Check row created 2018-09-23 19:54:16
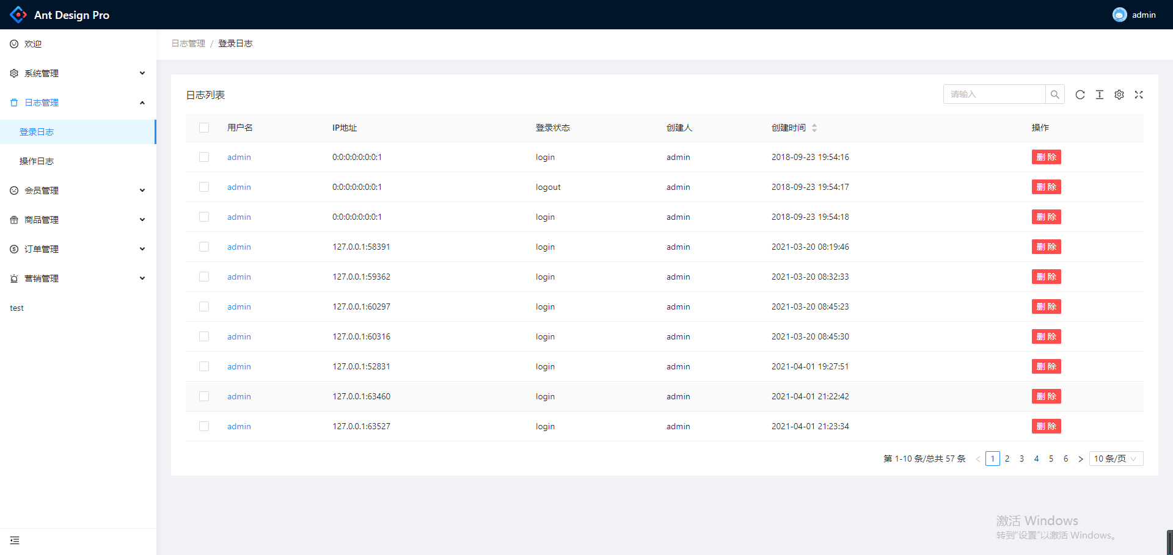This screenshot has width=1173, height=555. (204, 157)
